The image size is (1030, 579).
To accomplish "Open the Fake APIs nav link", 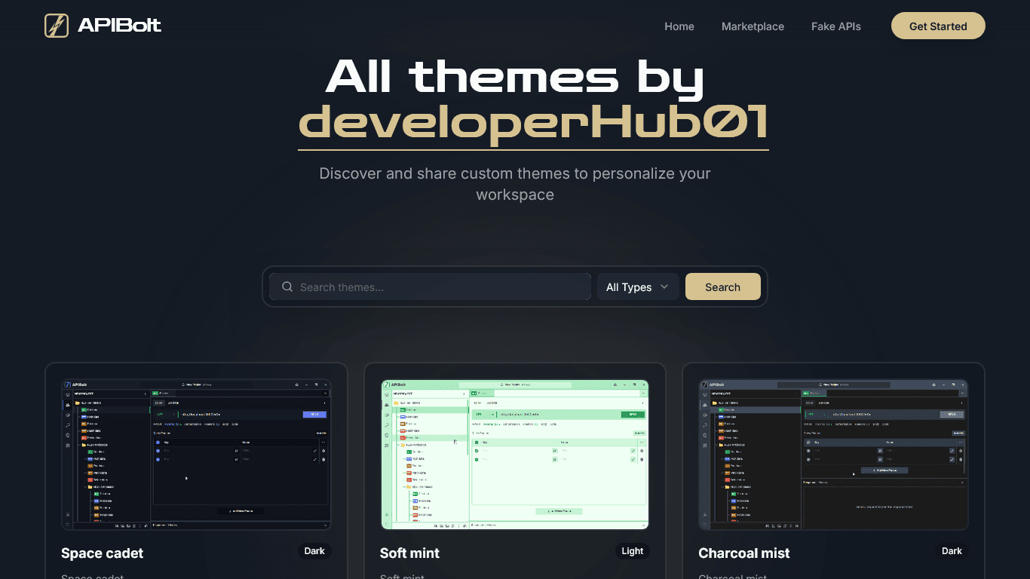I will (x=835, y=26).
